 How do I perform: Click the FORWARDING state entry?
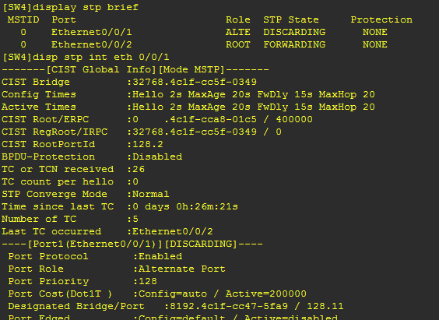pyautogui.click(x=294, y=44)
